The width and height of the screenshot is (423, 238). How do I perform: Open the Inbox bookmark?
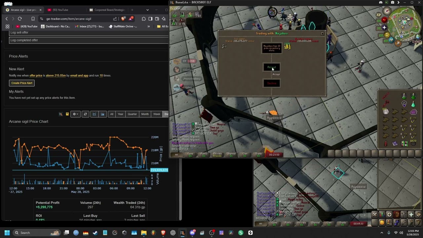(89, 26)
